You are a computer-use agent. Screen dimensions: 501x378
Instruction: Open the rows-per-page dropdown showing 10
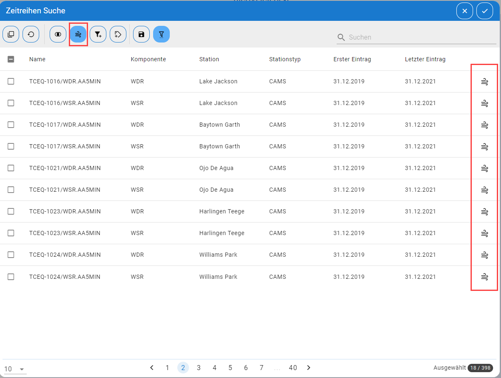point(15,369)
